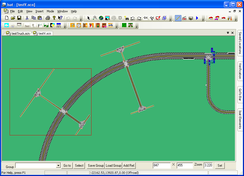Viewport: 244px width, 176px height.
Task: Open the tab list dropdown arrow
Action: tap(228, 33)
